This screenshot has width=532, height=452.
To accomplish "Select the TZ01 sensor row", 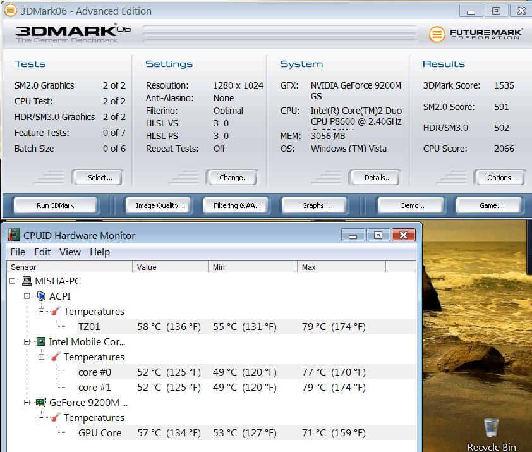I will coord(246,326).
